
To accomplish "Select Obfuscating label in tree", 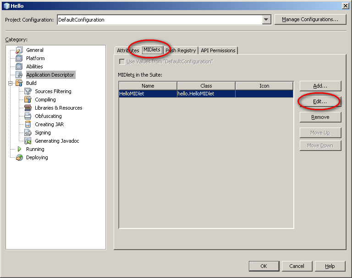I will (x=48, y=116).
